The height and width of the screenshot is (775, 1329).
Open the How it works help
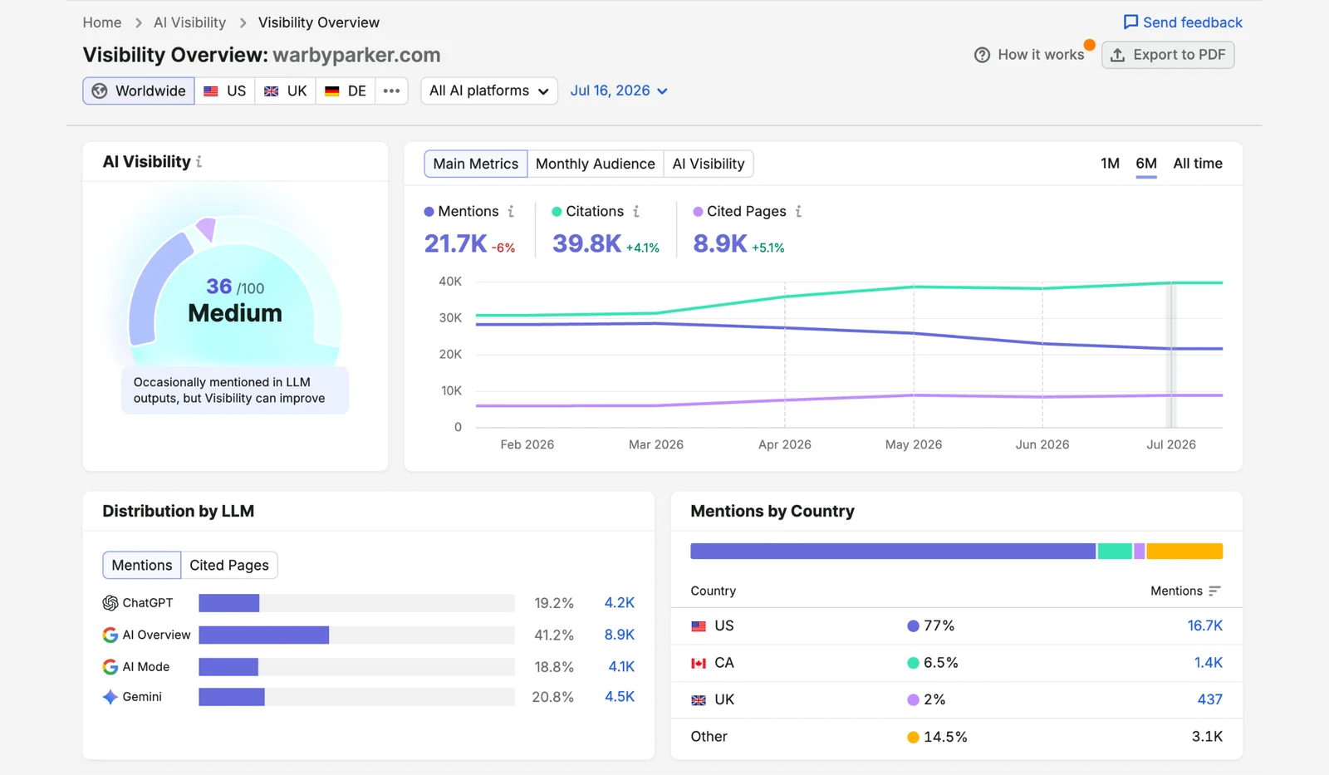point(1029,55)
